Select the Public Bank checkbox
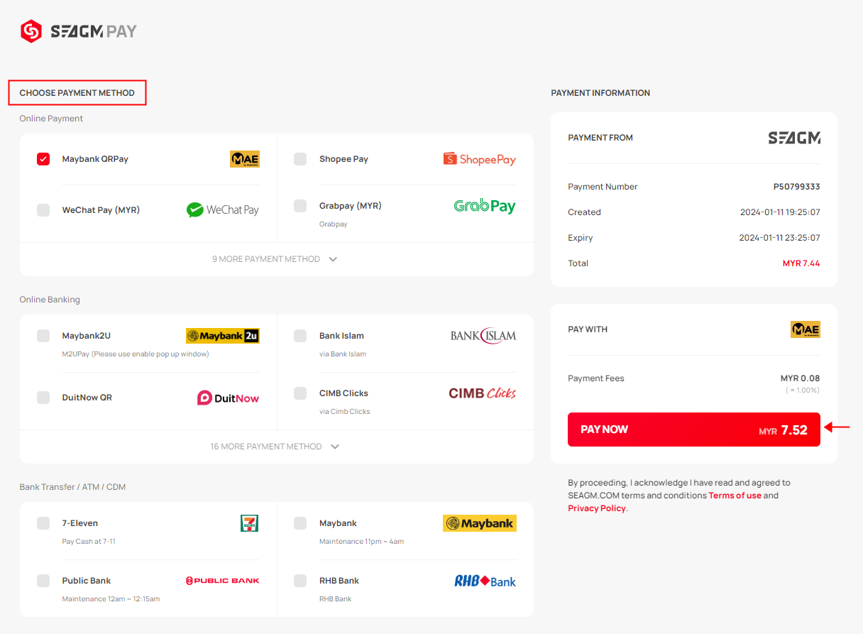Image resolution: width=863 pixels, height=634 pixels. pyautogui.click(x=43, y=581)
